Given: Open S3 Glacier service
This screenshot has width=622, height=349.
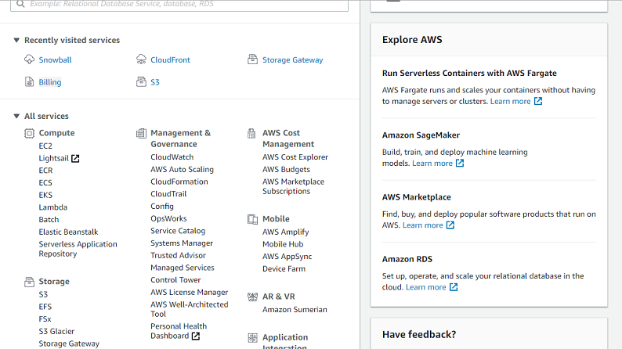Looking at the screenshot, I should [x=56, y=331].
